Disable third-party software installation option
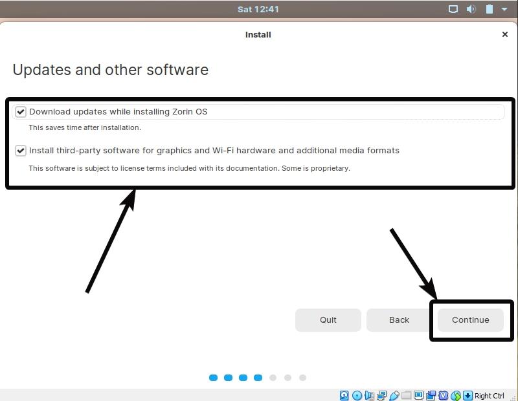518x401 pixels. [x=20, y=151]
